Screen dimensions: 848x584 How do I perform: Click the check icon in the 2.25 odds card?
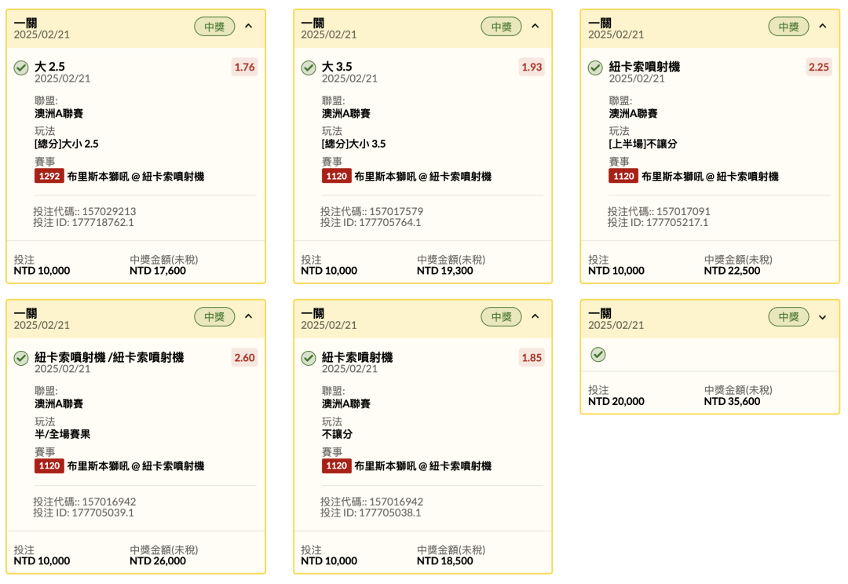595,68
